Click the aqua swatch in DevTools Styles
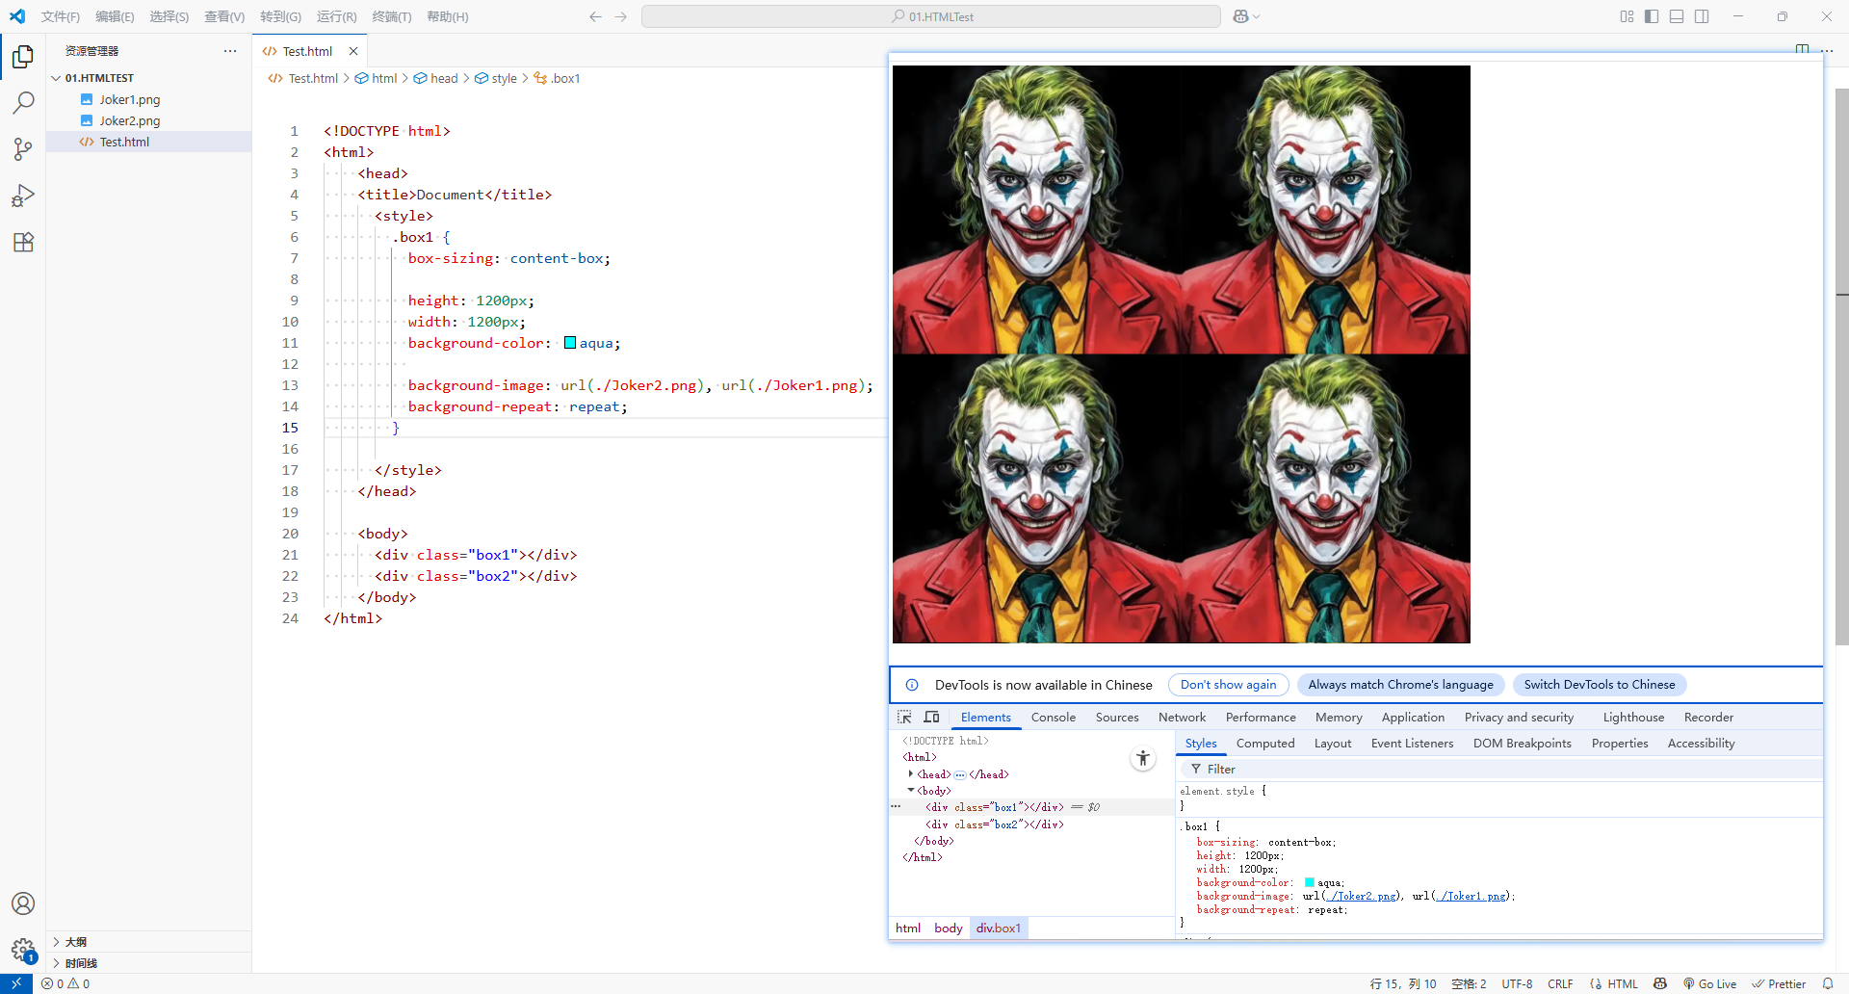The height and width of the screenshot is (994, 1849). [x=1310, y=882]
